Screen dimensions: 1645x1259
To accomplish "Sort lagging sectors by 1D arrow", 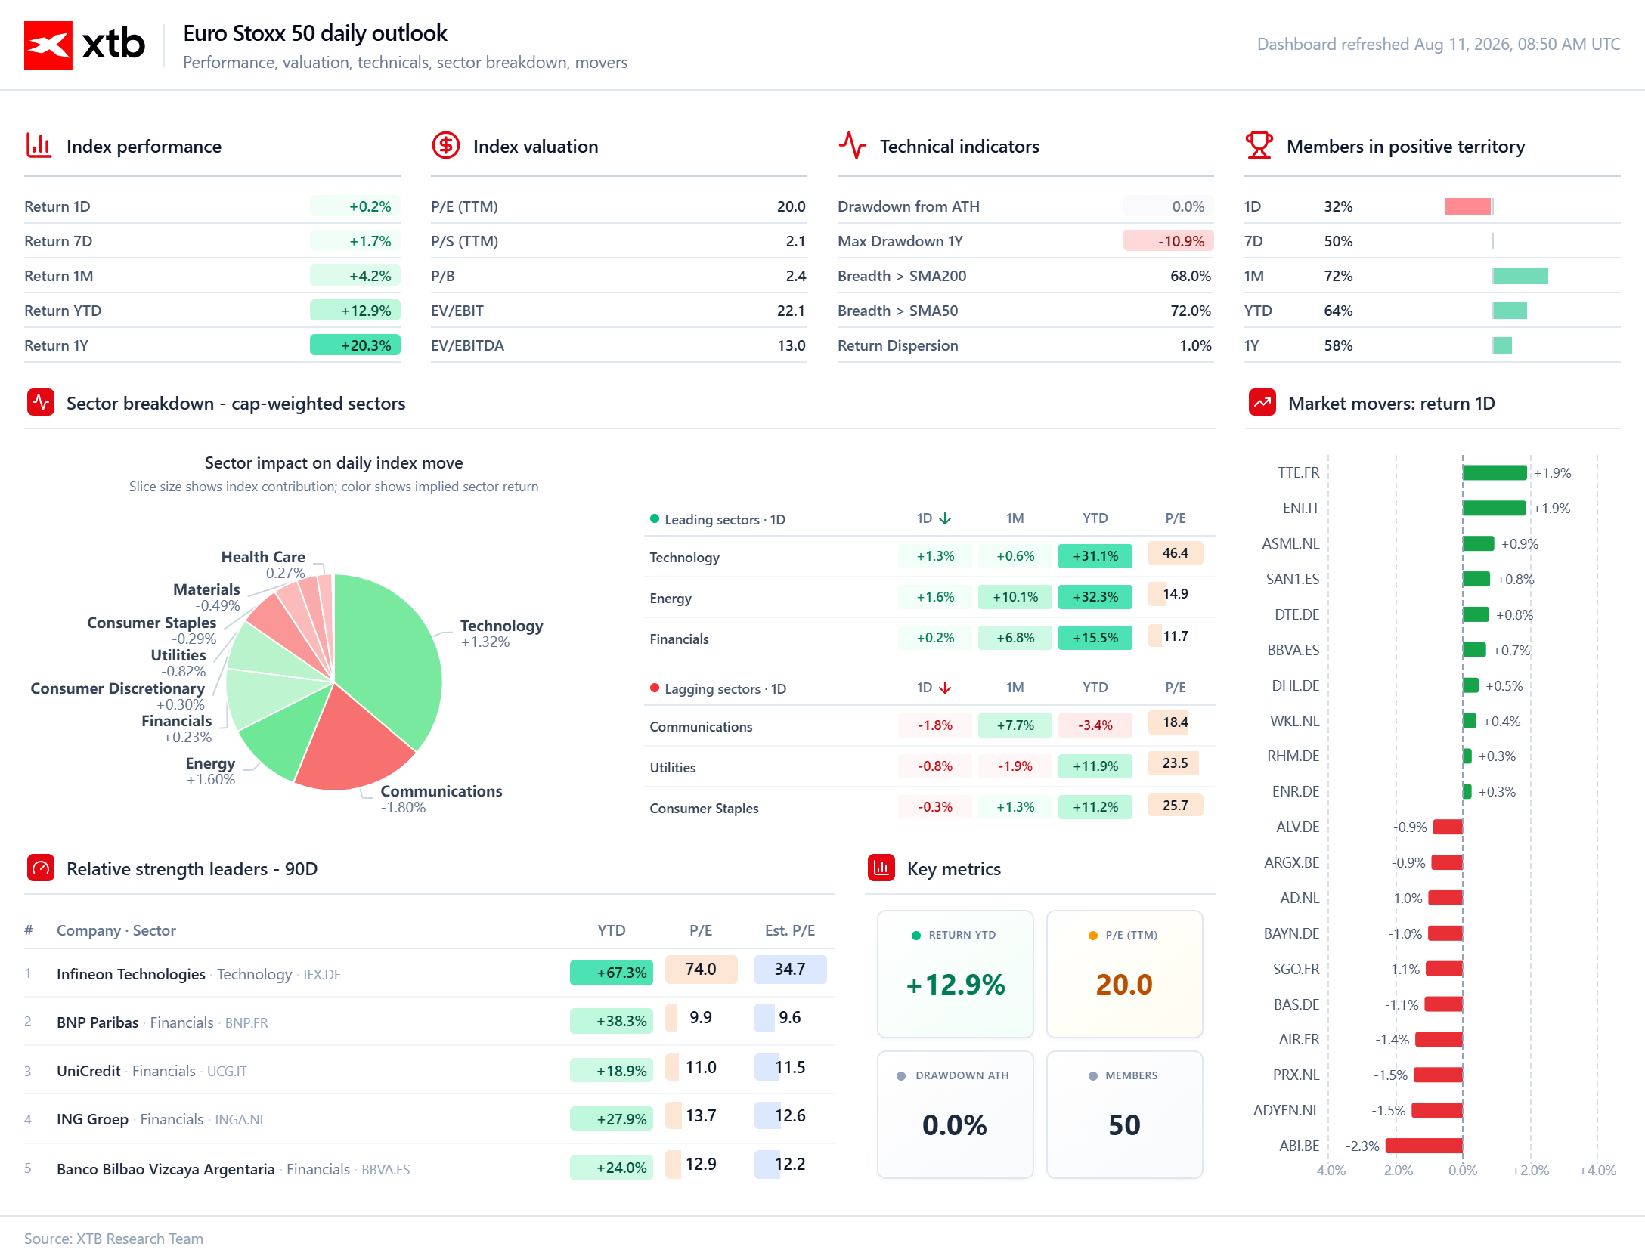I will point(945,688).
